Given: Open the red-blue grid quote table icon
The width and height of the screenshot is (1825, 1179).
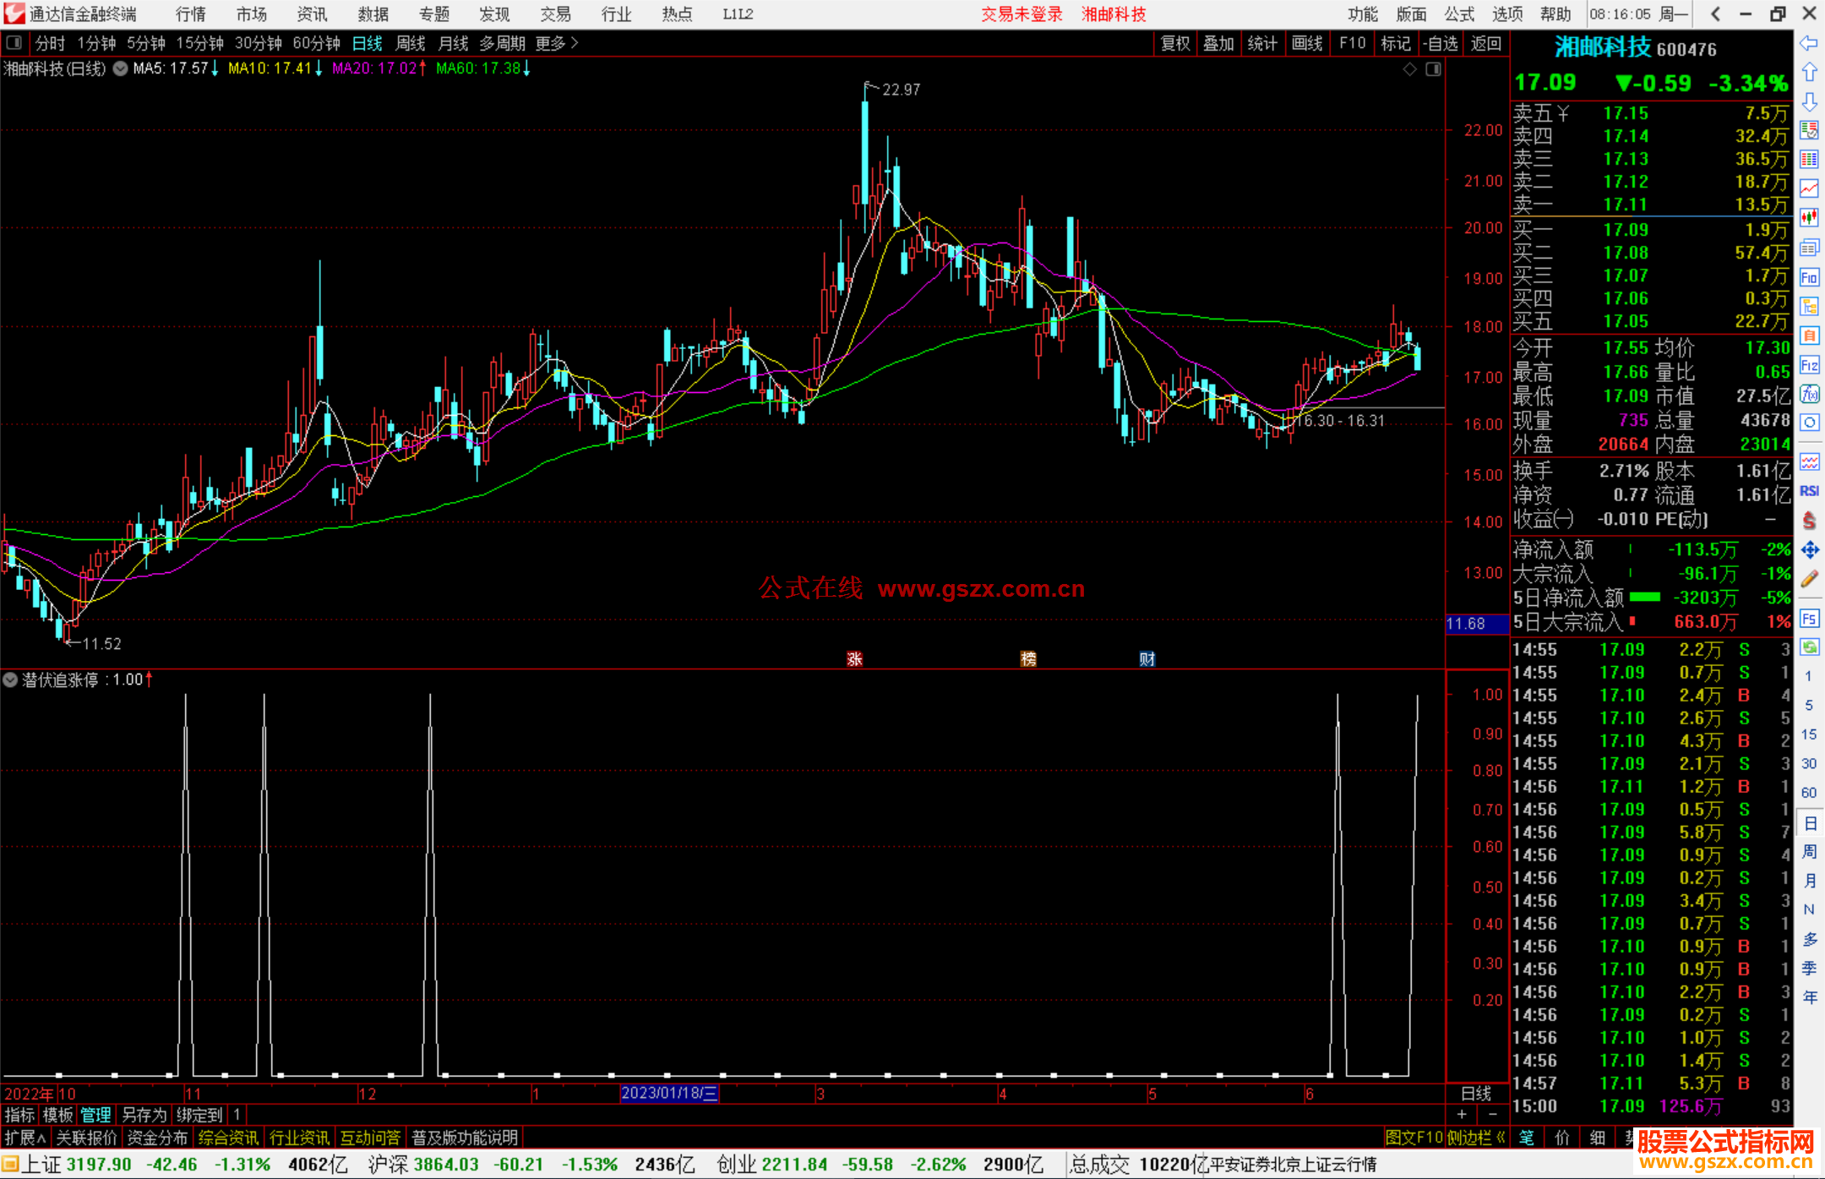Looking at the screenshot, I should point(1809,160).
